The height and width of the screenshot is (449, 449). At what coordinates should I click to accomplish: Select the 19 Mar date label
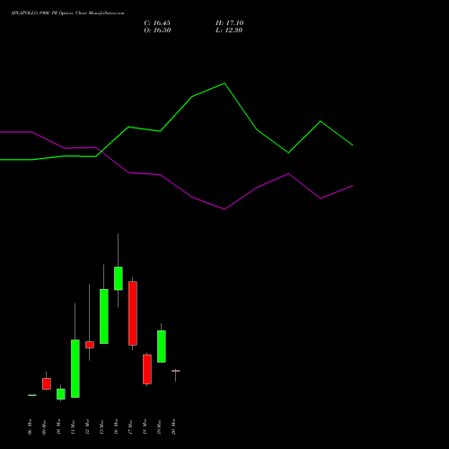tap(159, 427)
